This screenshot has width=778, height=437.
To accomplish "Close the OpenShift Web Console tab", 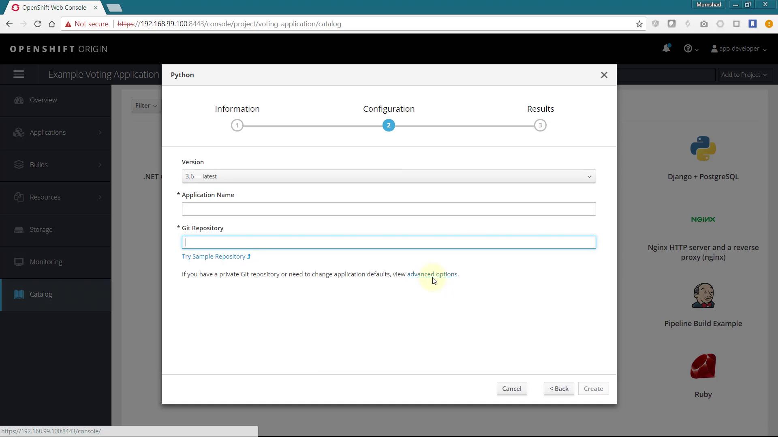I will (x=96, y=8).
